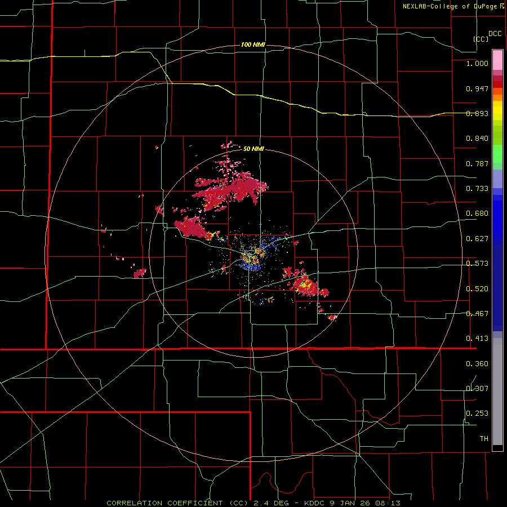
Task: Click the 0.307 scale label
Action: pos(477,389)
